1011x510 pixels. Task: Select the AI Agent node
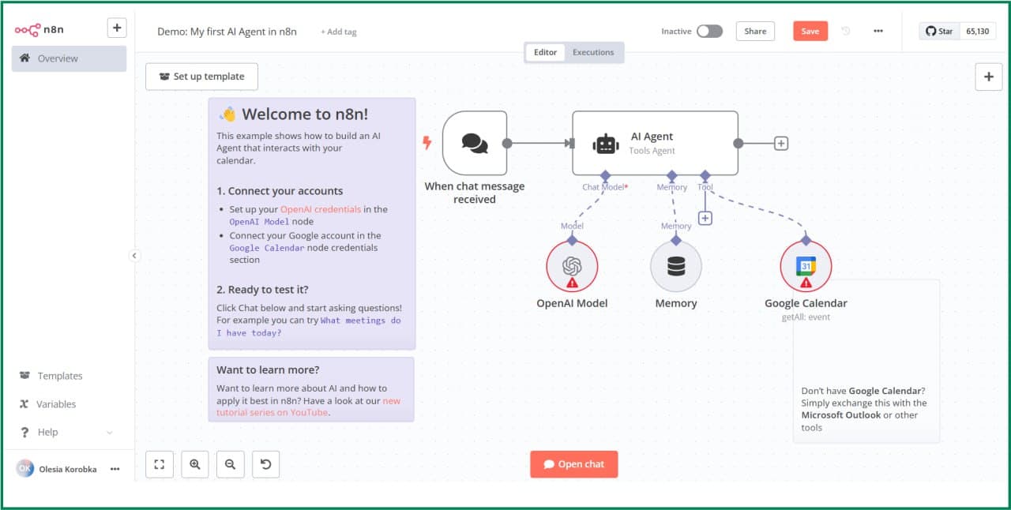pos(655,143)
